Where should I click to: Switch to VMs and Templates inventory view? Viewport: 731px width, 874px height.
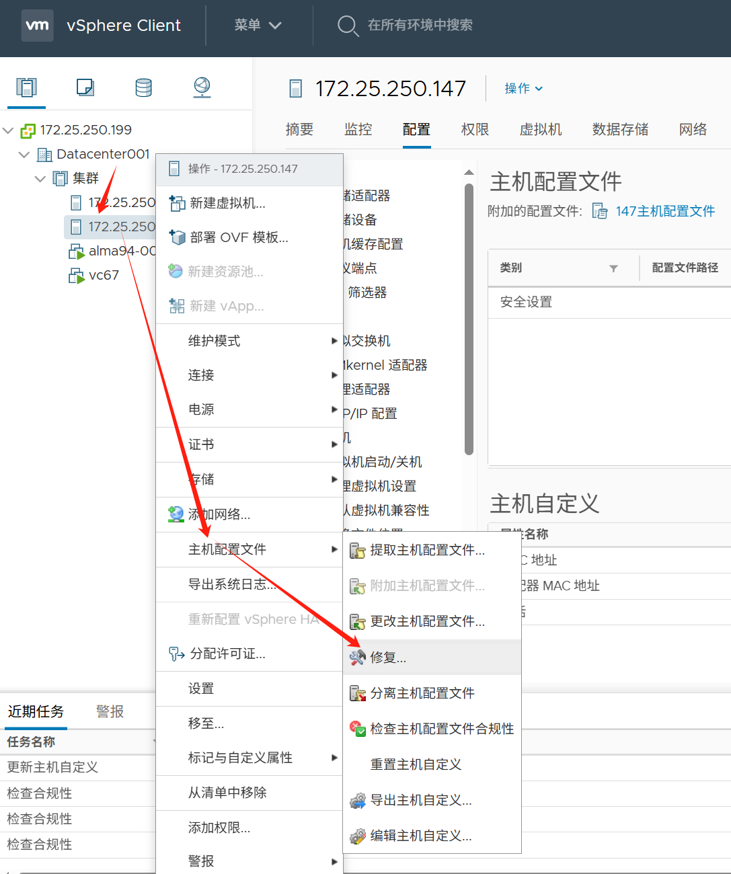click(85, 87)
